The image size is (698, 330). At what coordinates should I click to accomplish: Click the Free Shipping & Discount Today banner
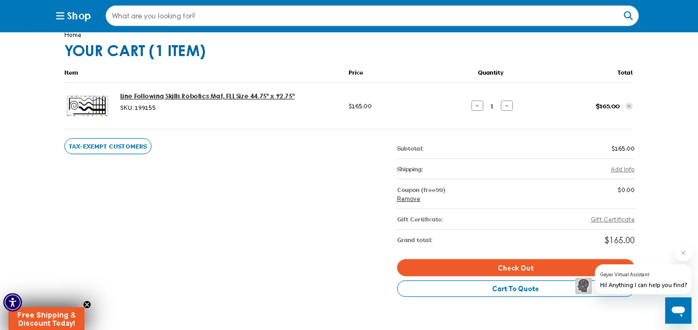[x=47, y=319]
